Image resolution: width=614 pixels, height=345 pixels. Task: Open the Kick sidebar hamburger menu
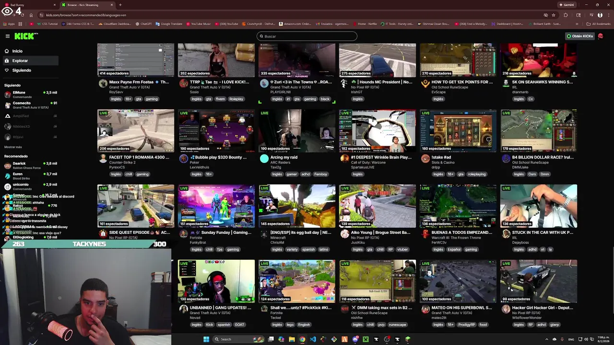pos(8,36)
